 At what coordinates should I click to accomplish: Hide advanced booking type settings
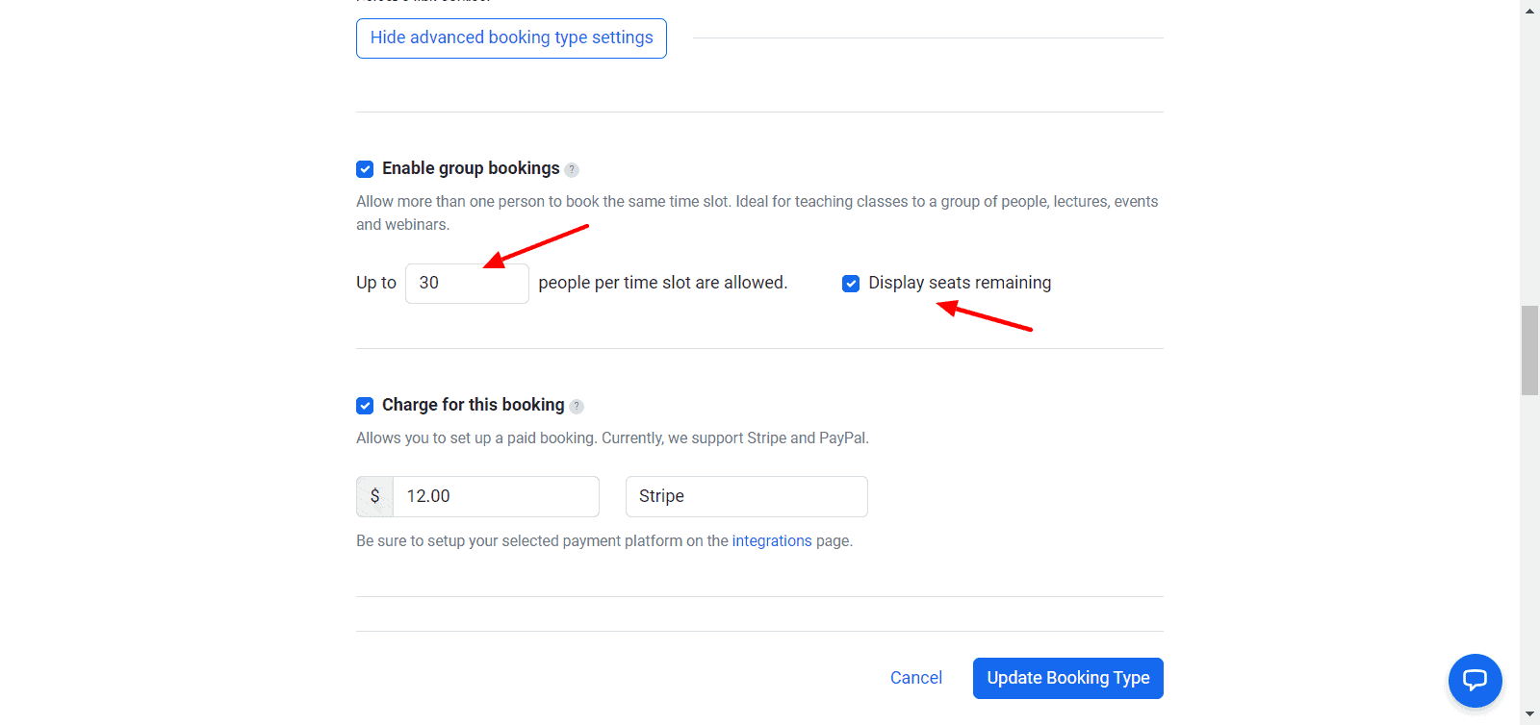[511, 38]
